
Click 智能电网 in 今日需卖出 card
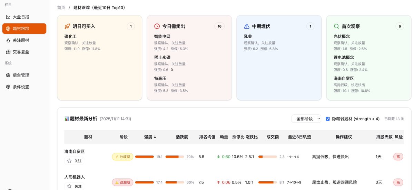click(x=162, y=37)
